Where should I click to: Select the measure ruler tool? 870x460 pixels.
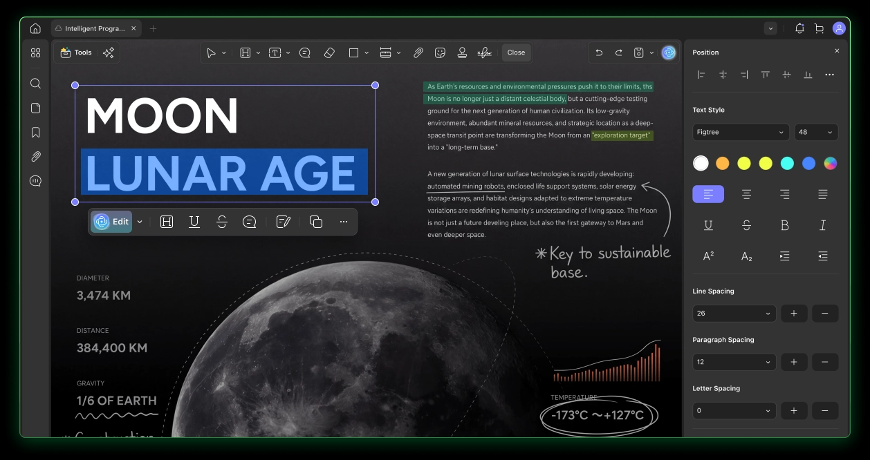point(386,52)
